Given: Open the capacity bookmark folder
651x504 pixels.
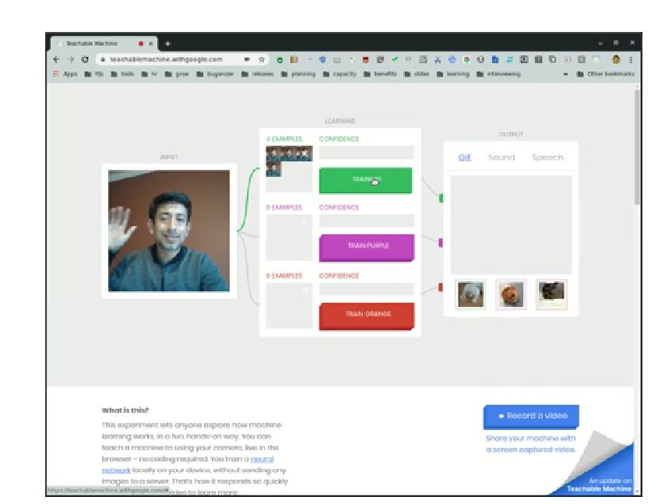Looking at the screenshot, I should (340, 74).
